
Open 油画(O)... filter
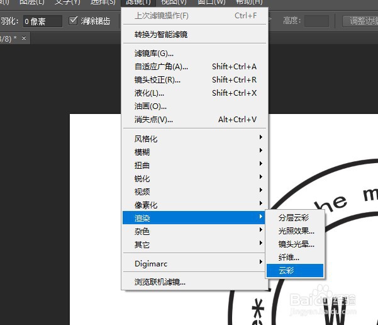click(x=194, y=106)
